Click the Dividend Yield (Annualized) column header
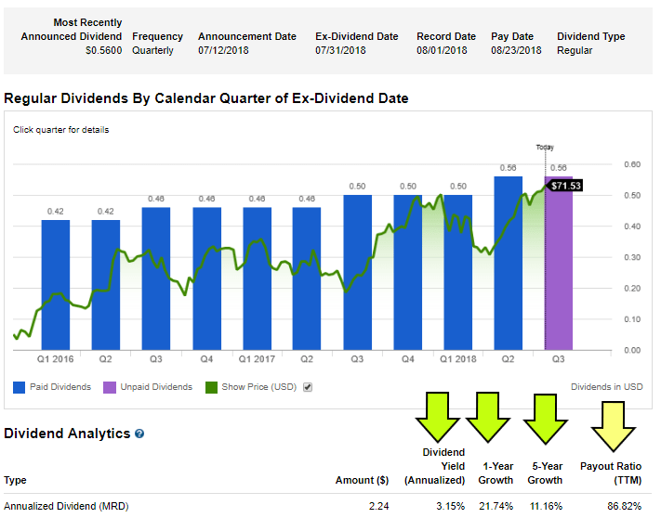This screenshot has height=518, width=661. pos(434,466)
